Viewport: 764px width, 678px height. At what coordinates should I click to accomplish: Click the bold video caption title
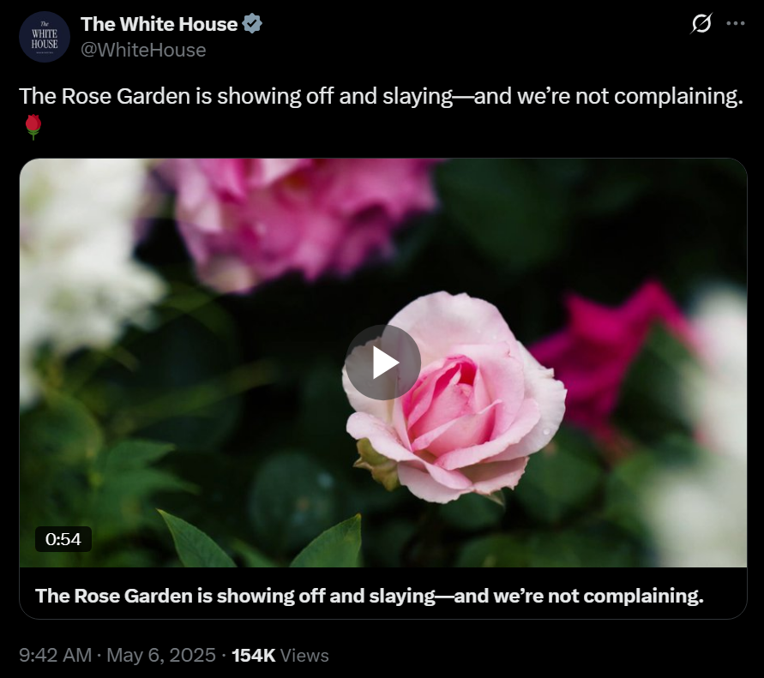(370, 596)
